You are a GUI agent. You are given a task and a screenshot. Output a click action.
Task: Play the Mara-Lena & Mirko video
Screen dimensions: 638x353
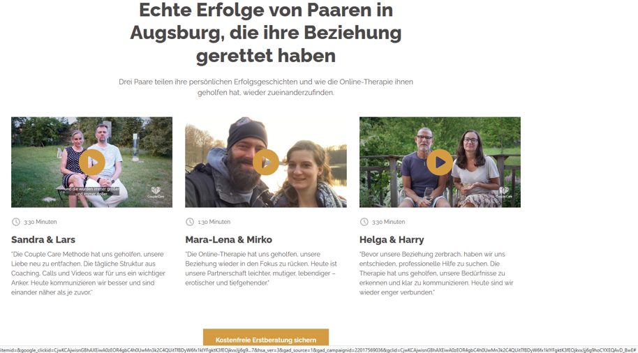tap(266, 163)
